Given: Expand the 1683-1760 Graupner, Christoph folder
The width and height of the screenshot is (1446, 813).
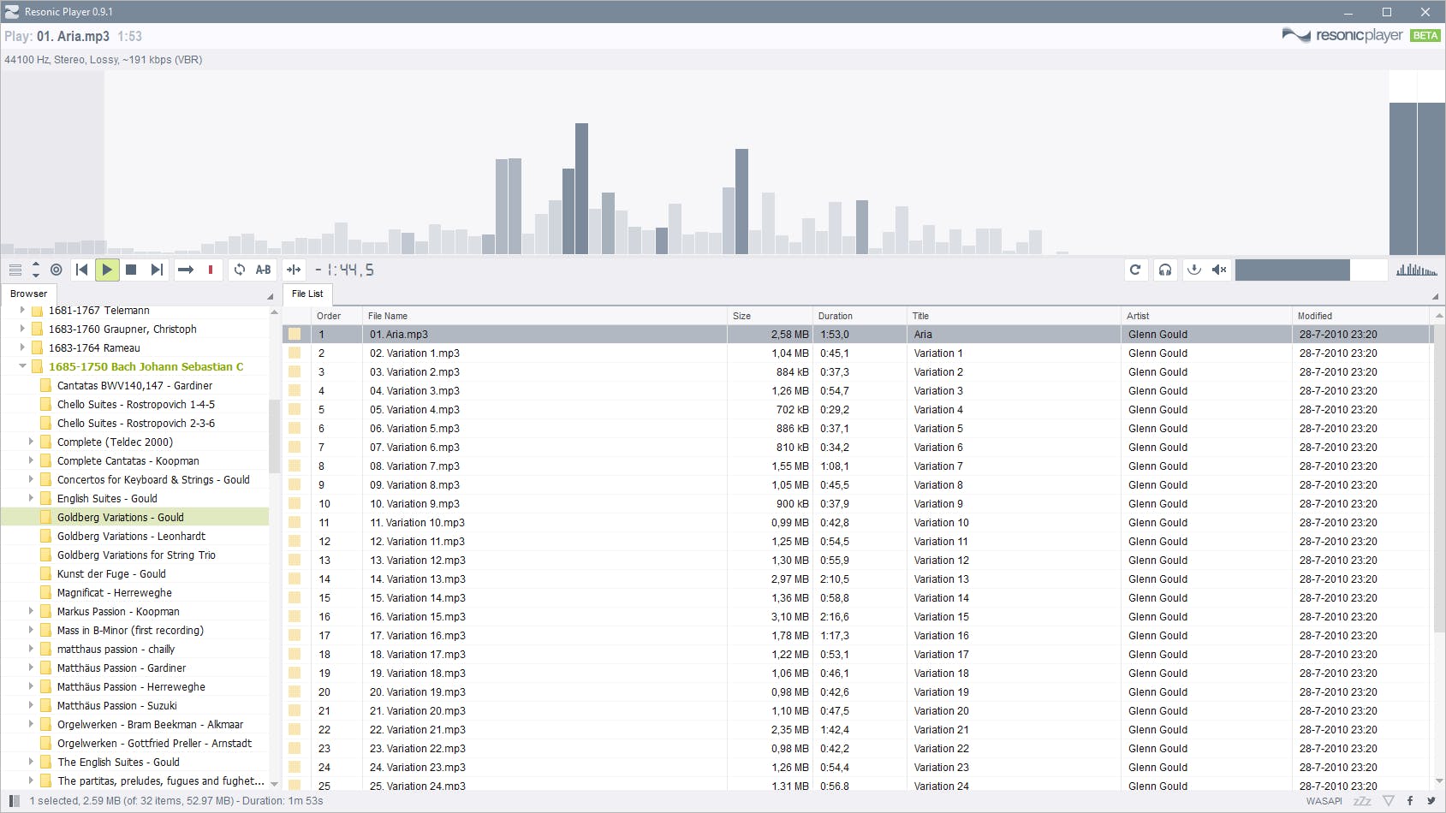Looking at the screenshot, I should (x=22, y=329).
